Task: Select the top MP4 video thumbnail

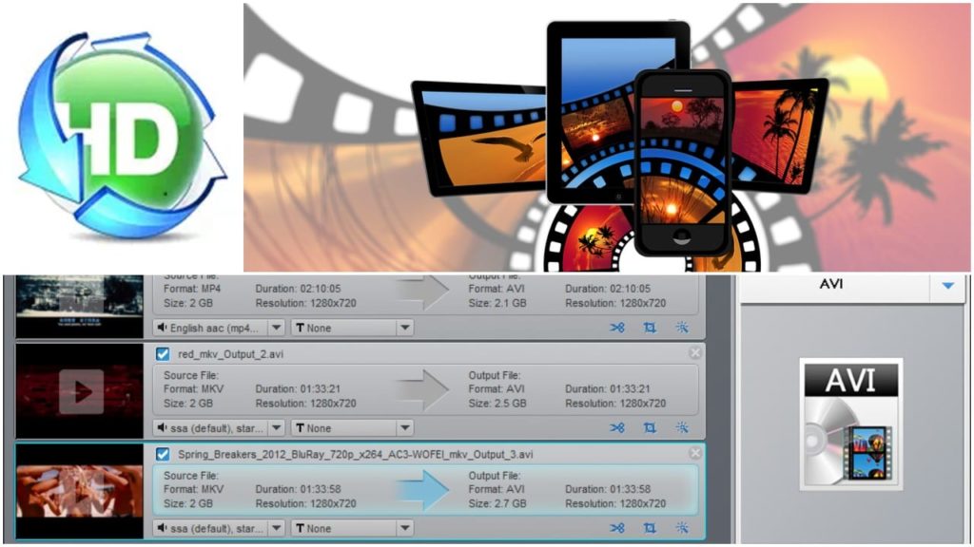Action: pos(80,307)
